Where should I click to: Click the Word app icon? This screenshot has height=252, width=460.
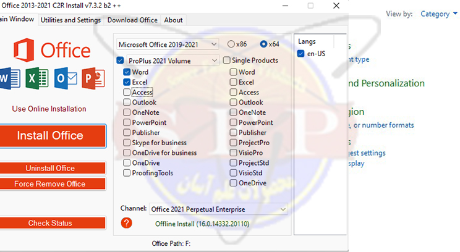point(10,78)
